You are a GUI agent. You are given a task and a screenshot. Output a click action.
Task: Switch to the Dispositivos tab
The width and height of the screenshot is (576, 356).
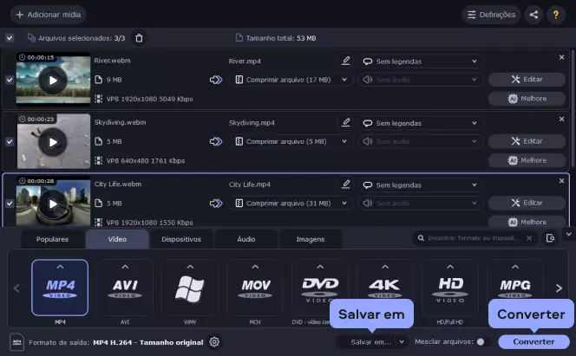point(181,239)
